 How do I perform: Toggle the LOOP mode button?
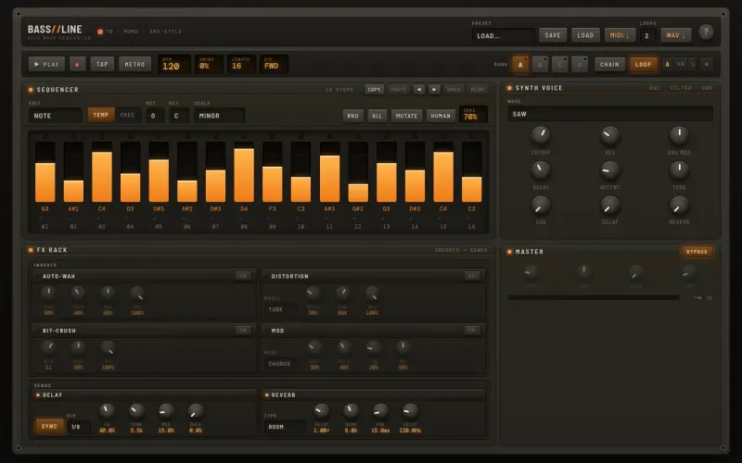click(x=643, y=65)
